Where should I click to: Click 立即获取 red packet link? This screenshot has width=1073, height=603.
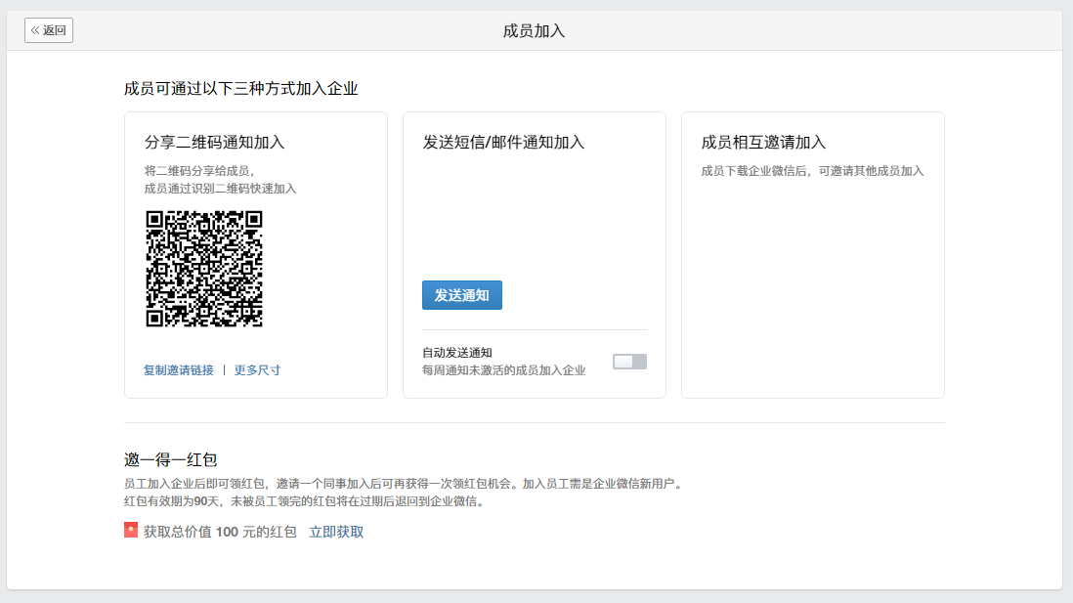point(336,532)
